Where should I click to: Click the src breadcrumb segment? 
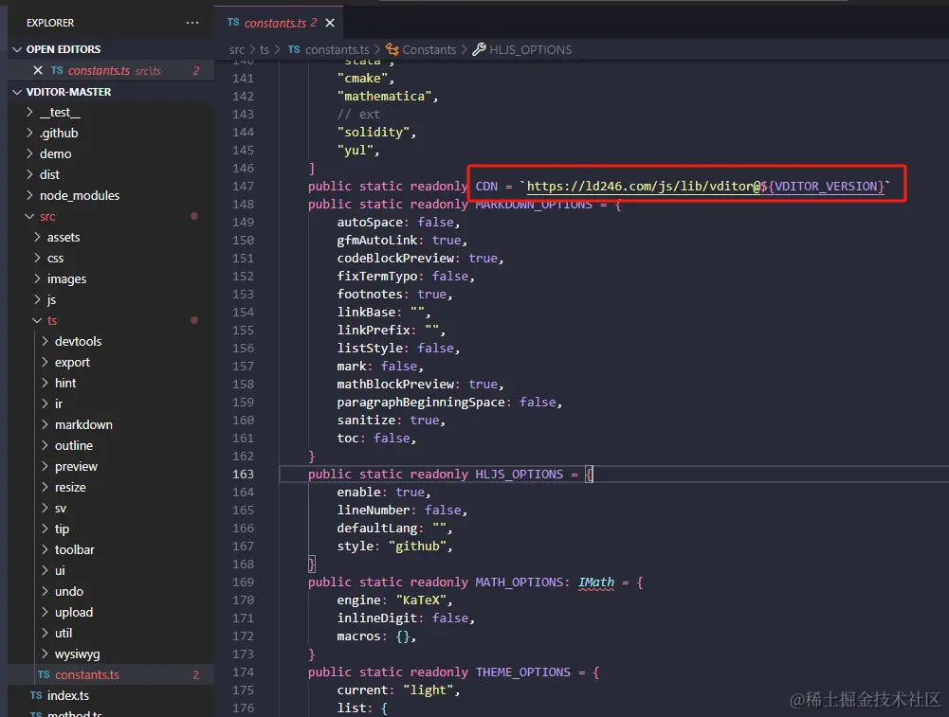coord(237,49)
